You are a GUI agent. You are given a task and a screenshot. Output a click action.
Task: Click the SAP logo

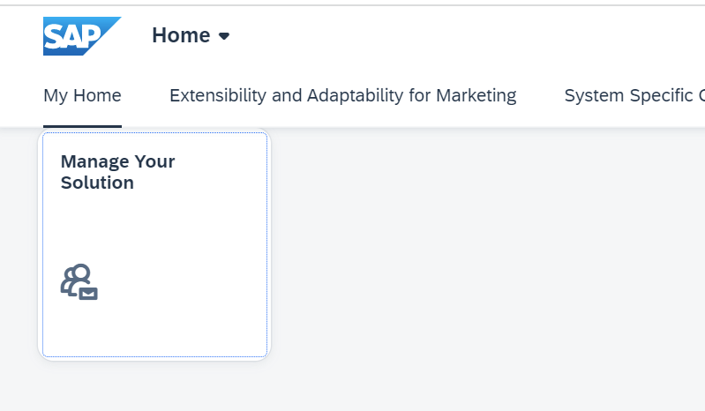coord(82,36)
